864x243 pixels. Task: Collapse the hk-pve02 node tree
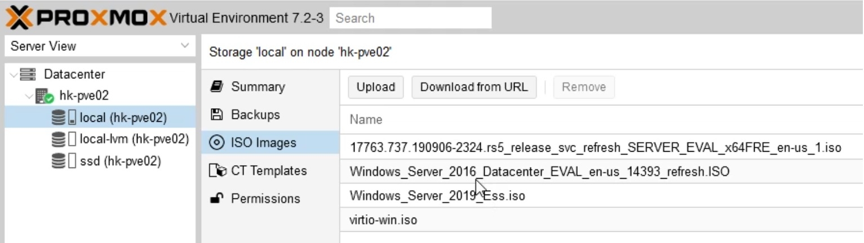pos(28,96)
